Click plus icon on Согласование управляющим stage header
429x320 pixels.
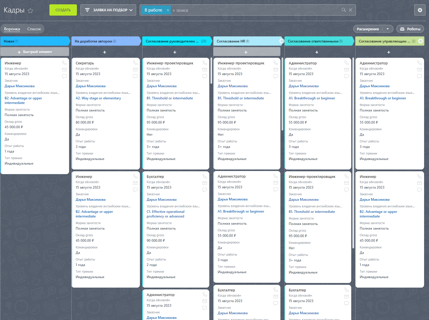coord(421,41)
